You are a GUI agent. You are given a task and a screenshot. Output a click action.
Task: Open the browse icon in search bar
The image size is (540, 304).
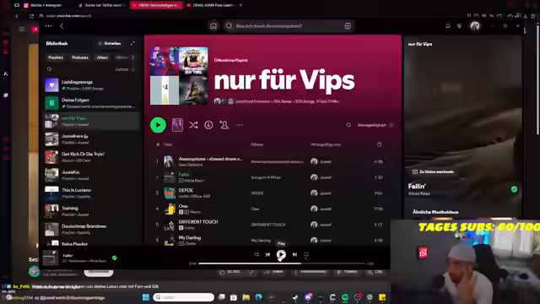348,26
